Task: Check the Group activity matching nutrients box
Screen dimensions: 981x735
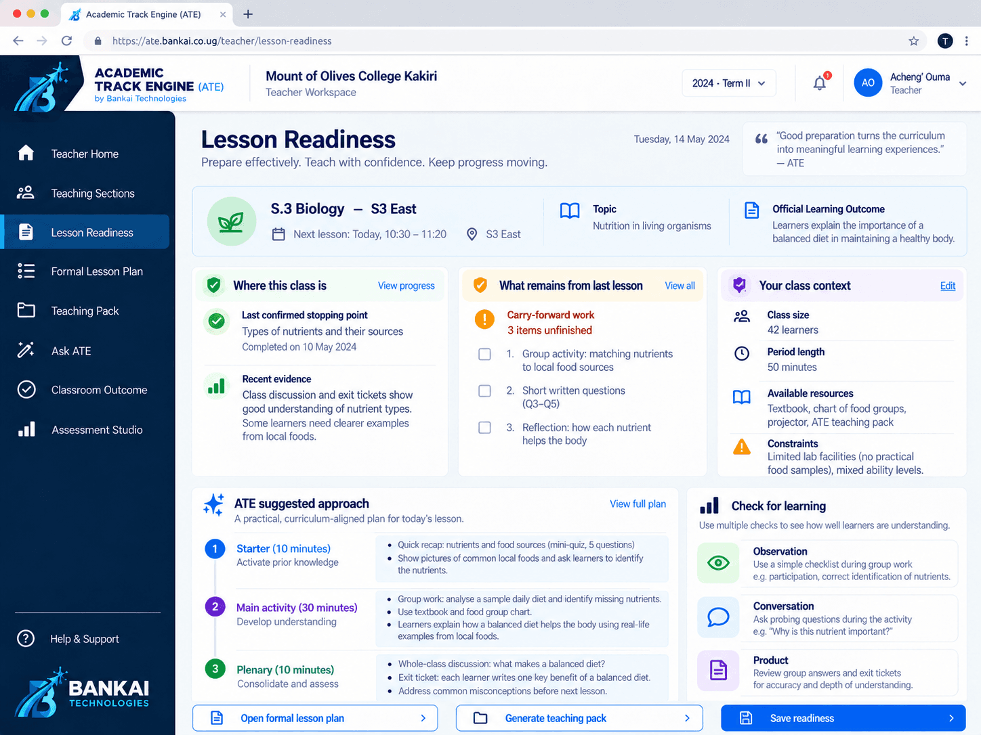Action: click(x=484, y=354)
